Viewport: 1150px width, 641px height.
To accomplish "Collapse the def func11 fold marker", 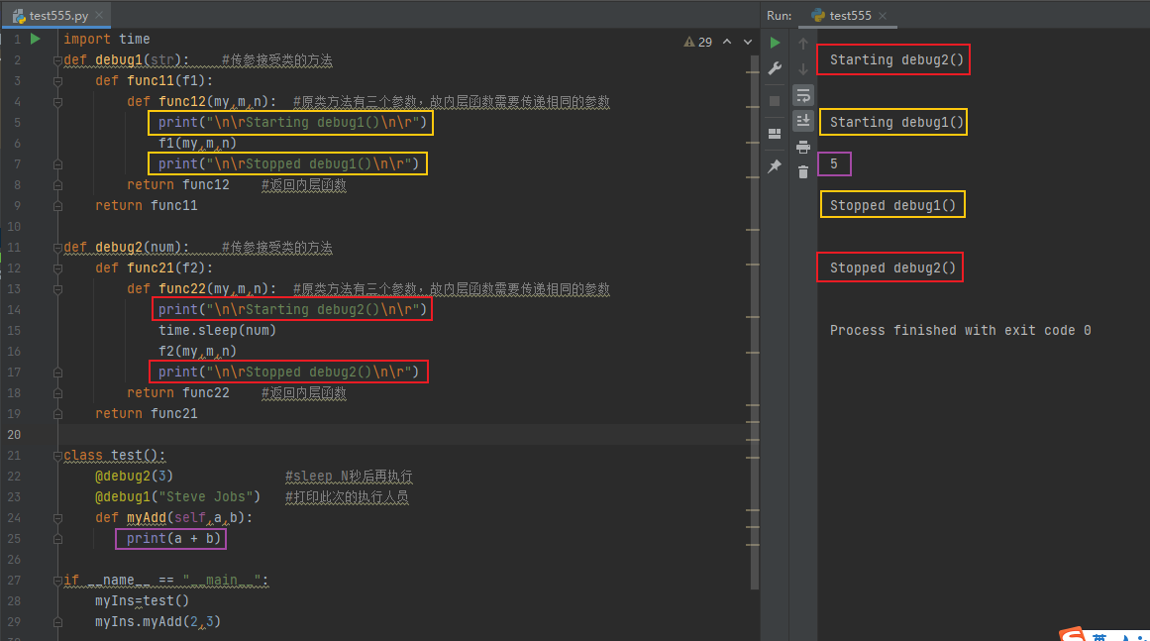I will point(57,81).
